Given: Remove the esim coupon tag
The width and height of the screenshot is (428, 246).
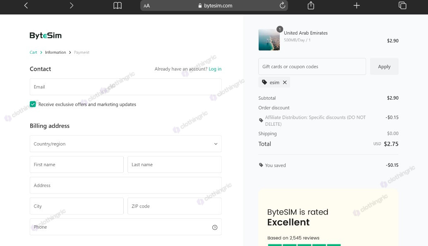Looking at the screenshot, I should pos(285,82).
